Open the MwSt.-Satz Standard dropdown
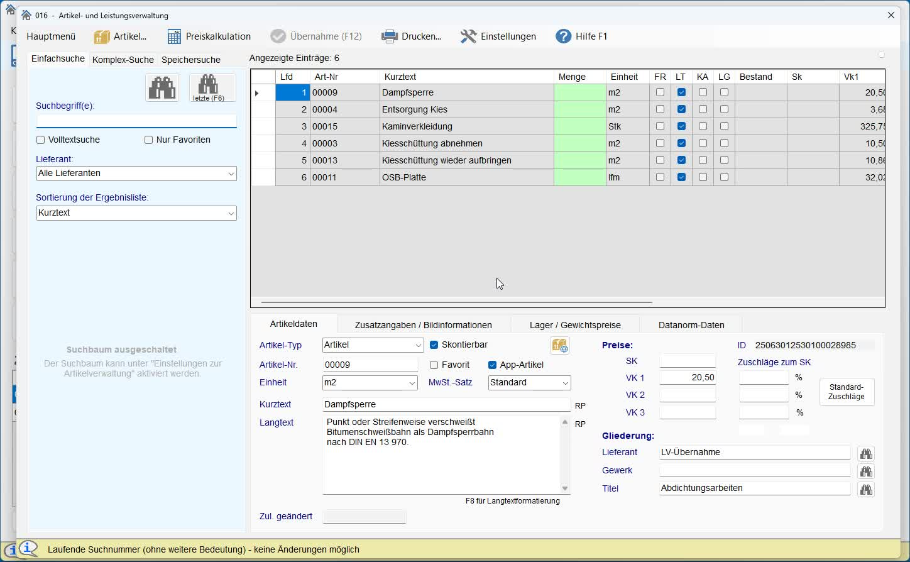 [x=565, y=383]
